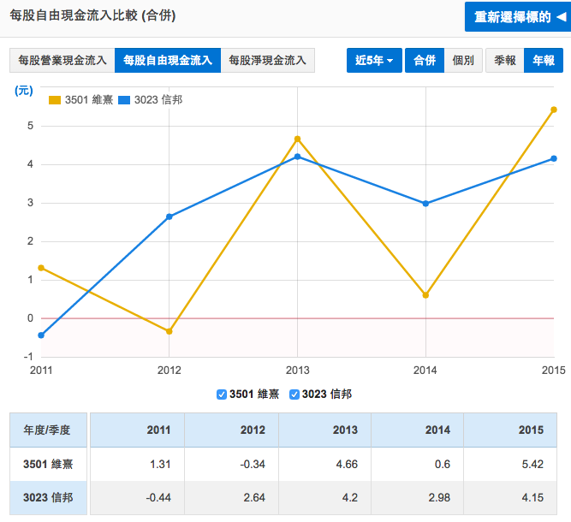The height and width of the screenshot is (522, 571).
Task: Click 3023 信邦 row label in table
Action: click(x=48, y=498)
